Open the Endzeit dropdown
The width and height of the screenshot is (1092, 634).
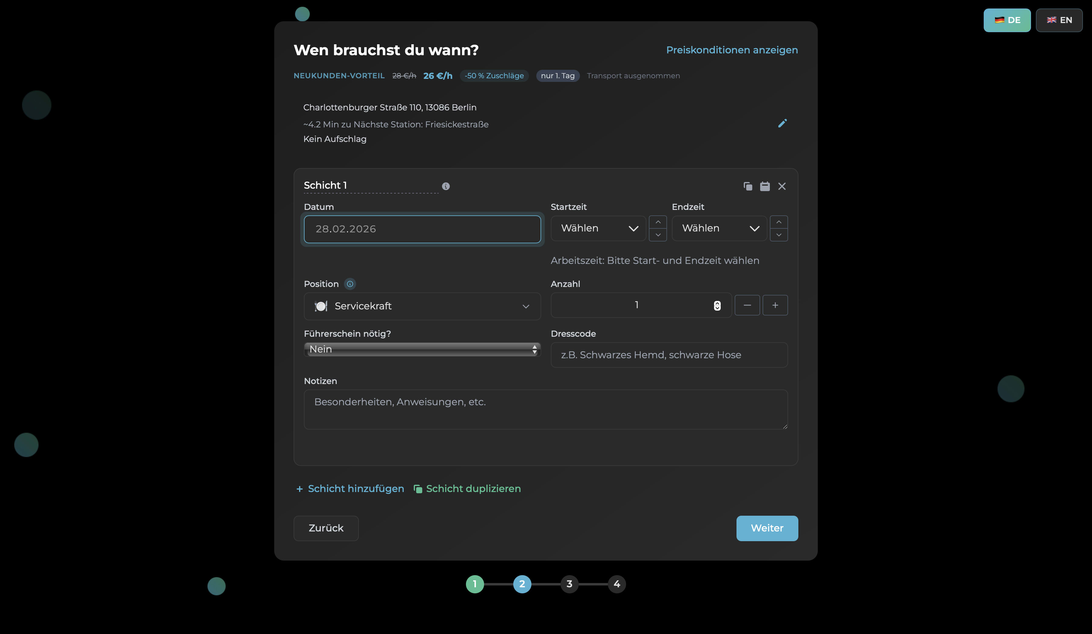719,228
